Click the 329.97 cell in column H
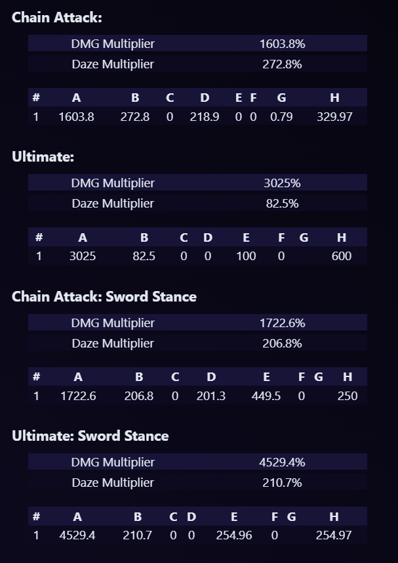Viewport: 398px width, 563px height. 334,117
